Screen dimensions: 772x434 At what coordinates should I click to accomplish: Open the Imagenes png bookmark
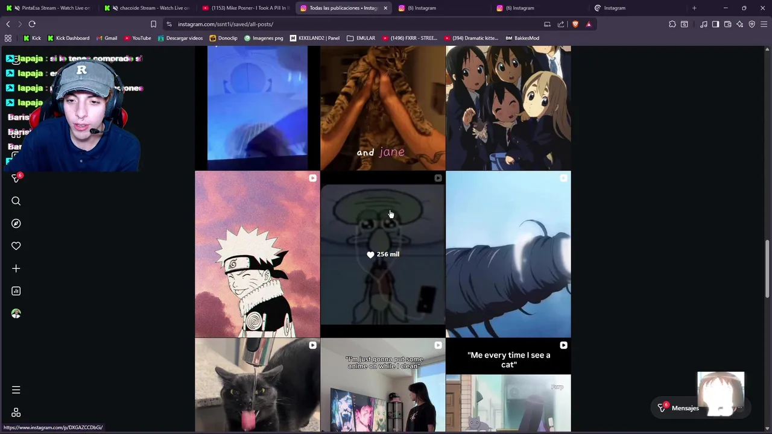[264, 38]
